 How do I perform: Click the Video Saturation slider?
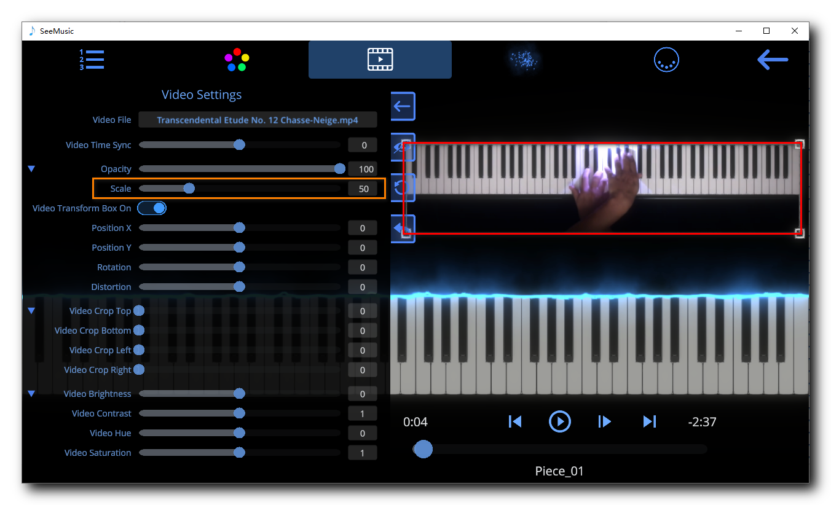tap(240, 453)
